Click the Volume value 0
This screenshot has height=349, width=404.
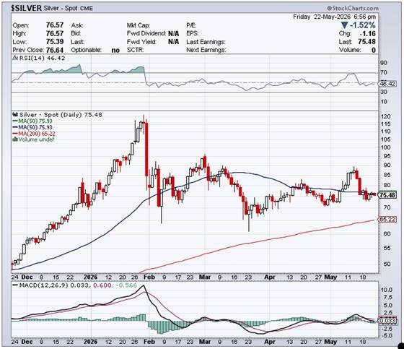tap(374, 50)
